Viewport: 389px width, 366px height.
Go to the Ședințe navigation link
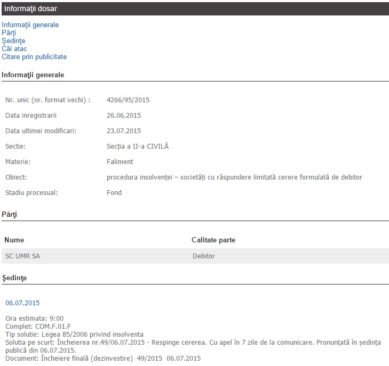pos(13,41)
